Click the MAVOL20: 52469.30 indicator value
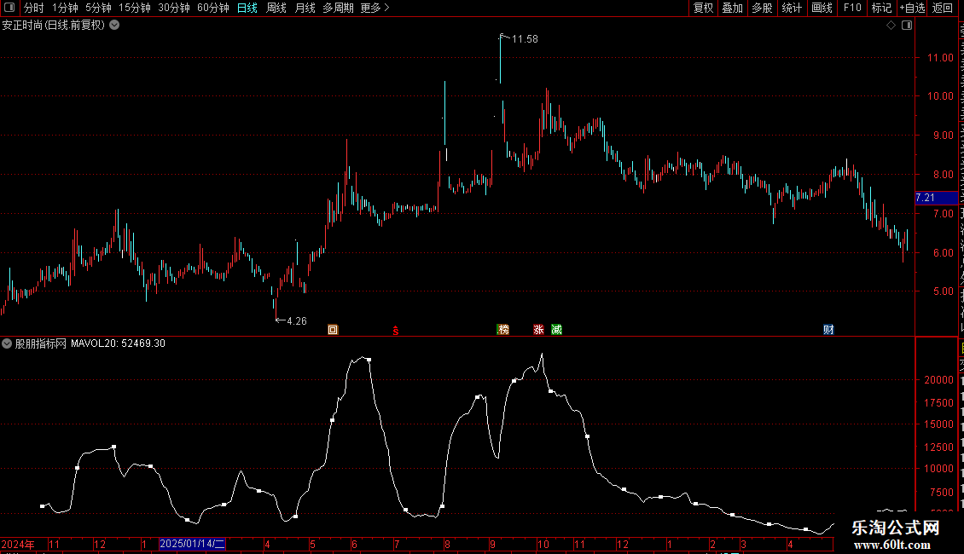 pos(118,343)
